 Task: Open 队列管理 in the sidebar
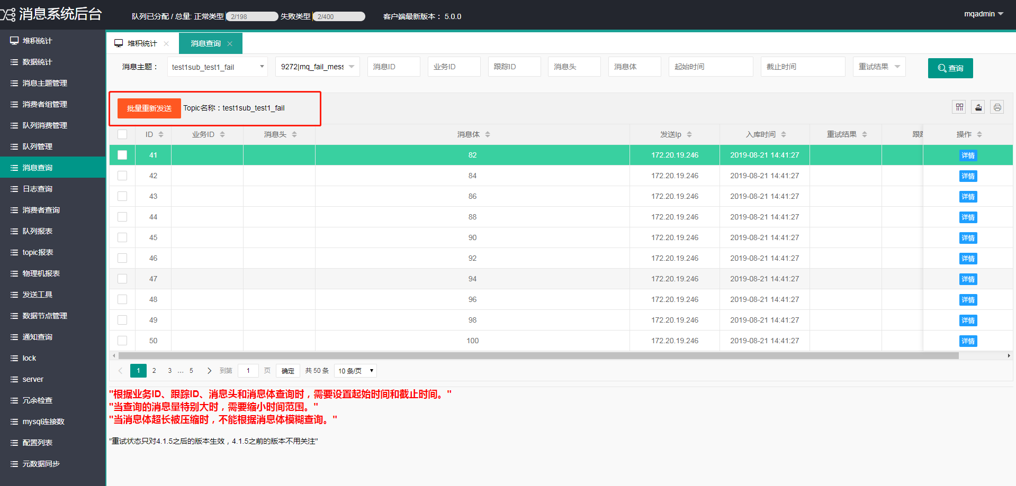pos(53,146)
